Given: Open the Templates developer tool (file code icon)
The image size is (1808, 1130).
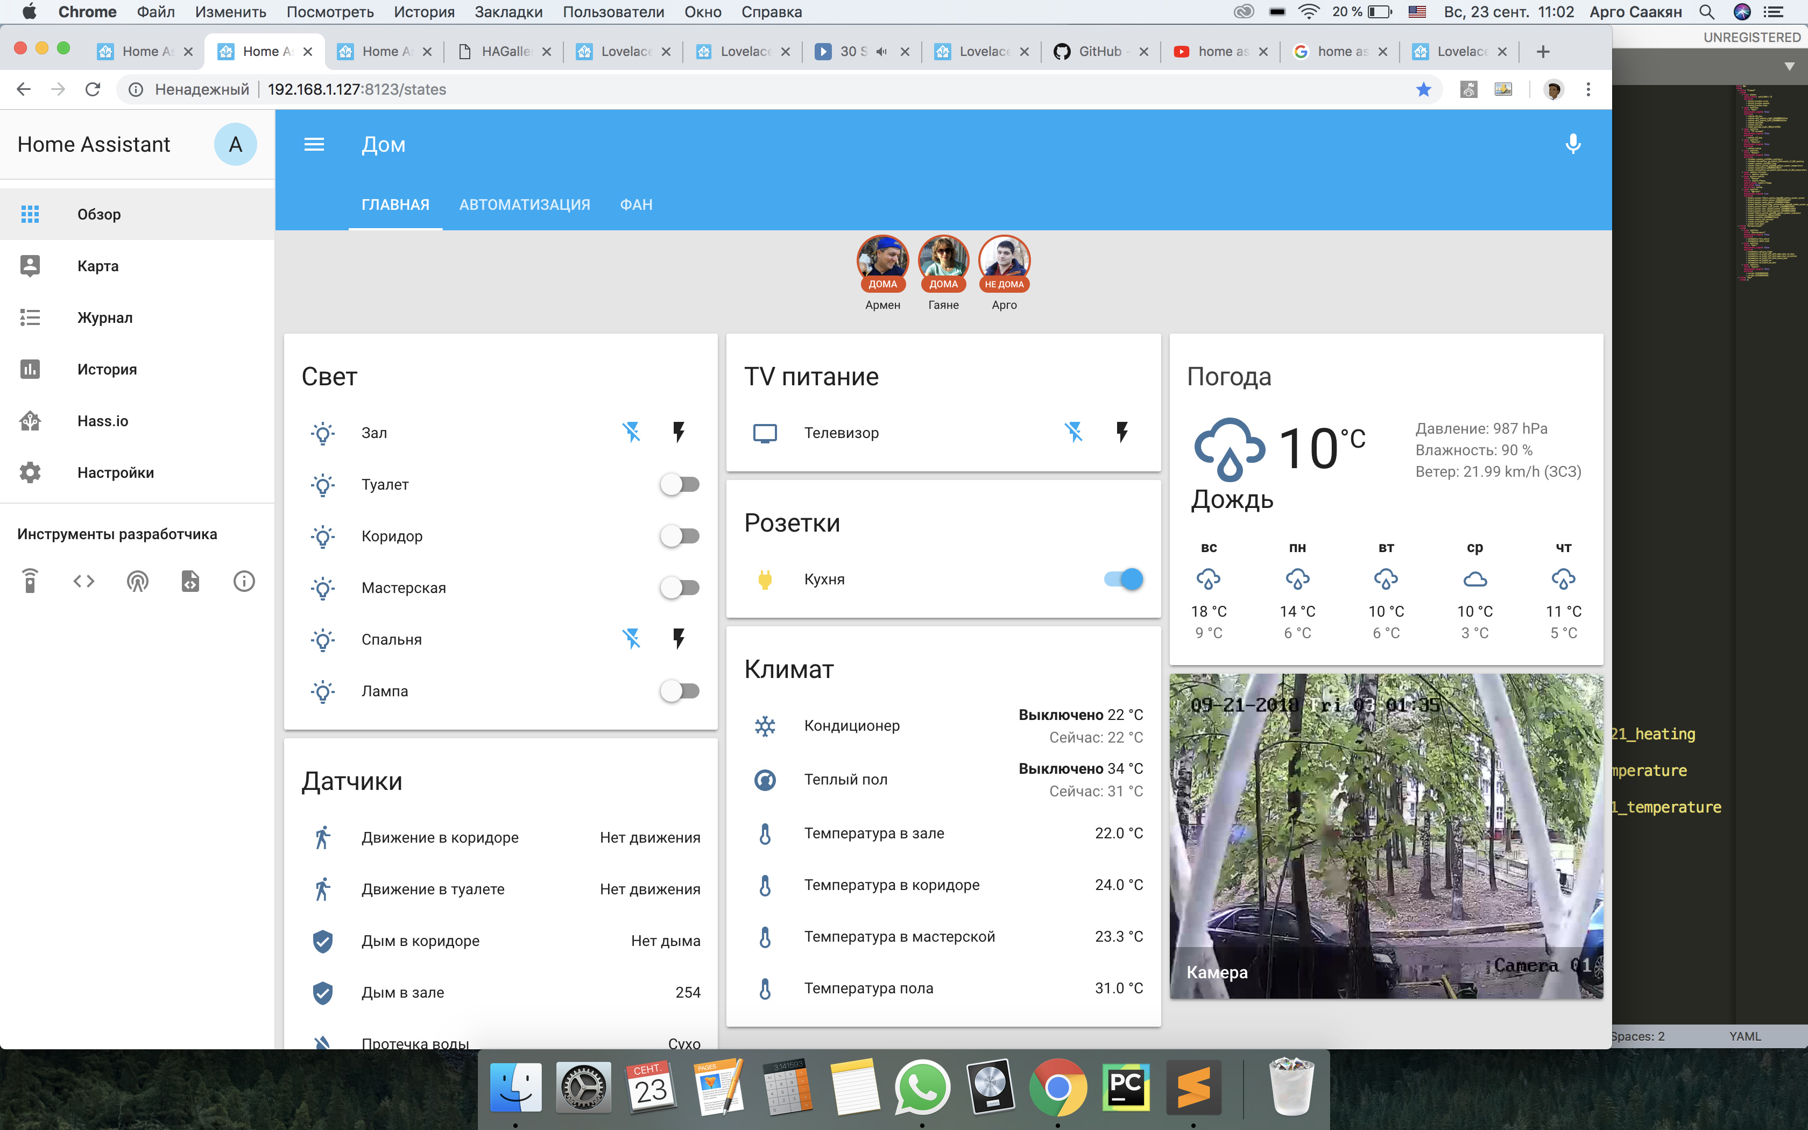Looking at the screenshot, I should pyautogui.click(x=190, y=581).
